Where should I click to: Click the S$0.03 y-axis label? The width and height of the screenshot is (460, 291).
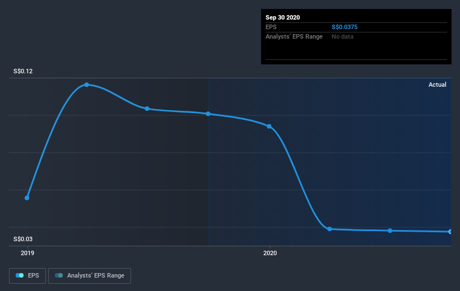(x=23, y=239)
